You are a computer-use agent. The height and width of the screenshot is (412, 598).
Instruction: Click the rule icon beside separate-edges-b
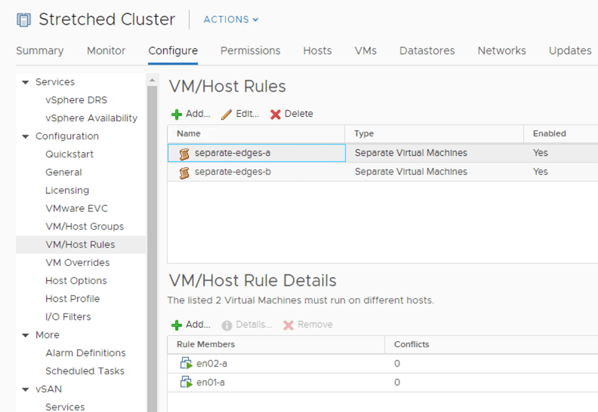pos(184,171)
